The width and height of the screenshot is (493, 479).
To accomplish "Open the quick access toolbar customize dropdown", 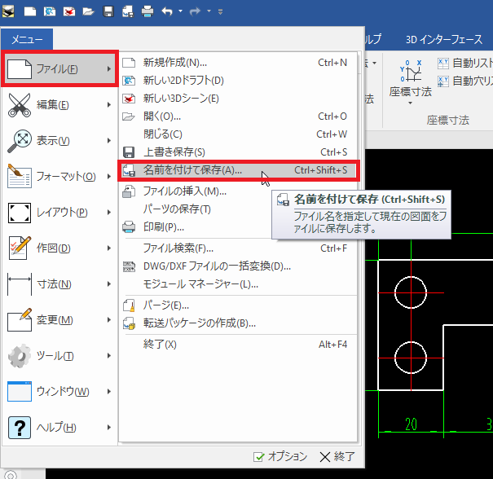I will [221, 12].
